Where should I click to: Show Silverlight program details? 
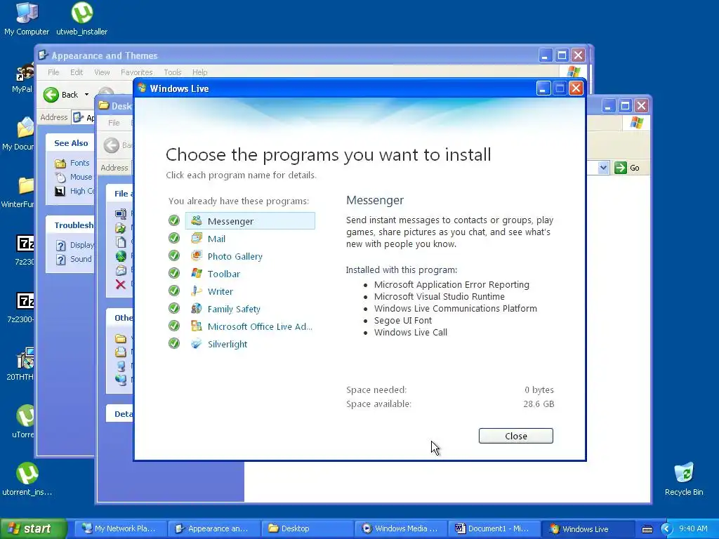point(227,344)
